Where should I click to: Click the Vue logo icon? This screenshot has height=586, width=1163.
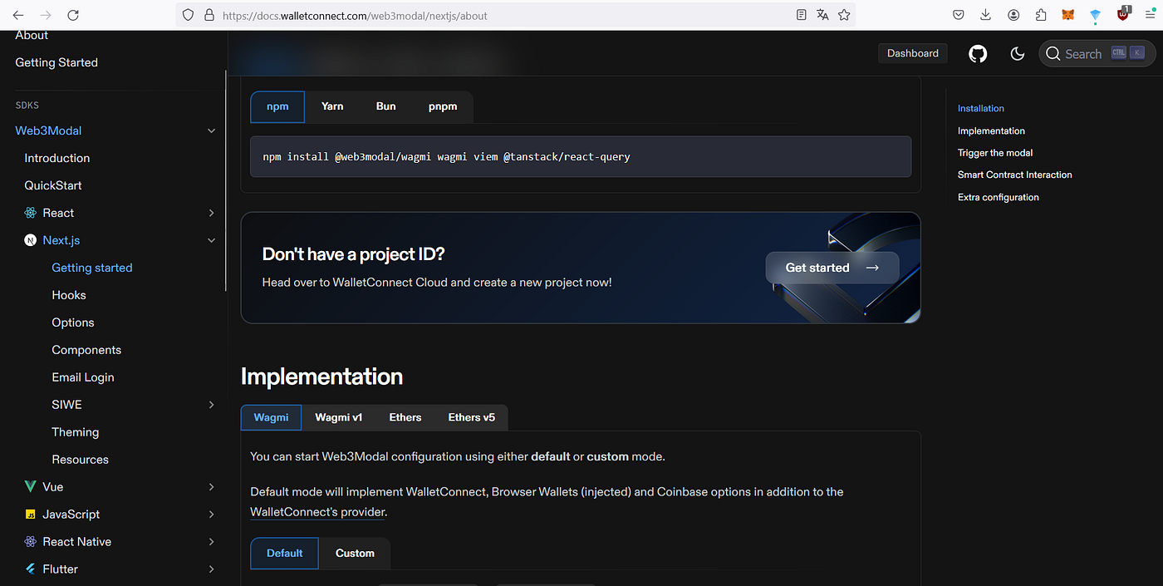click(x=31, y=486)
